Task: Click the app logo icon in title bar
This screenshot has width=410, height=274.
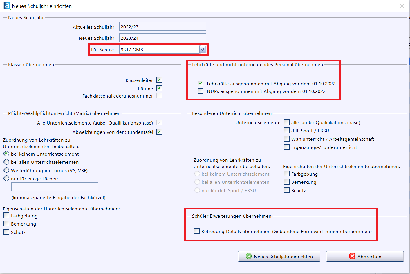Action: tap(7, 6)
